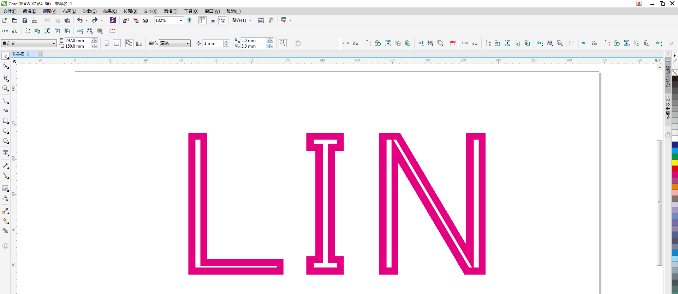
Task: Click the Publish to PDF icon
Action: coord(145,20)
